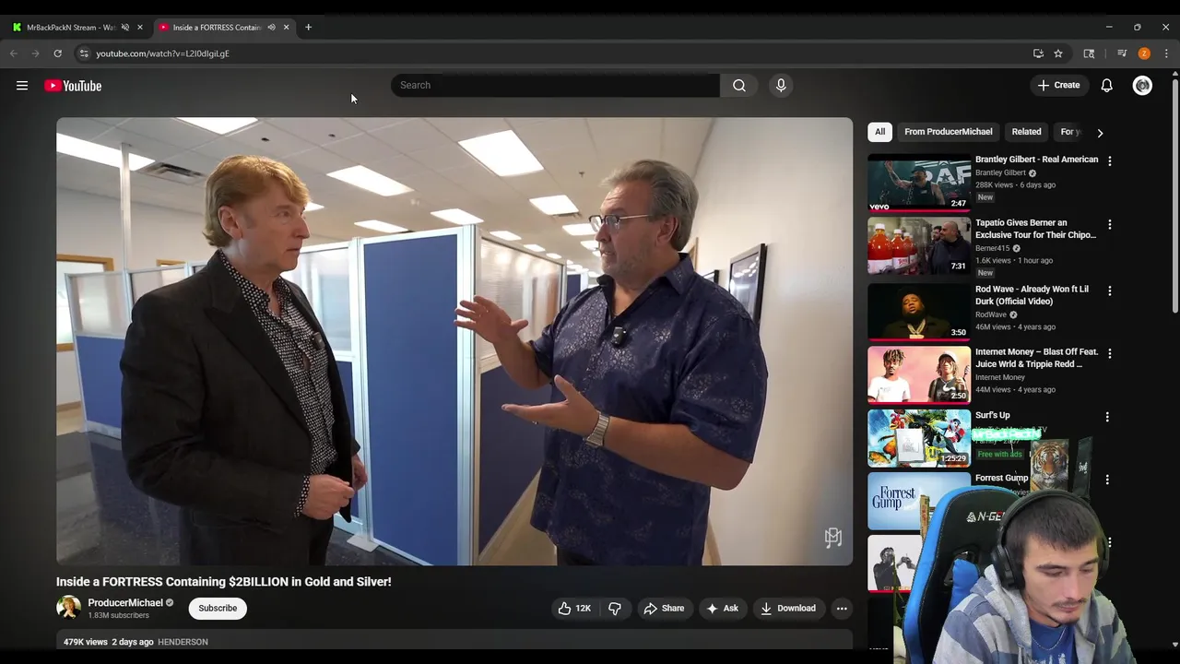Open Chrome profile Z avatar
1180x664 pixels.
click(1144, 53)
